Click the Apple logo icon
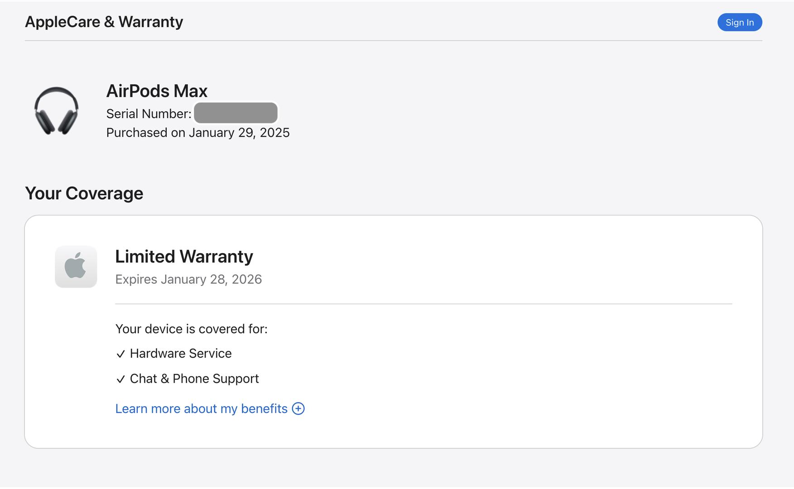The width and height of the screenshot is (794, 489). (x=76, y=267)
